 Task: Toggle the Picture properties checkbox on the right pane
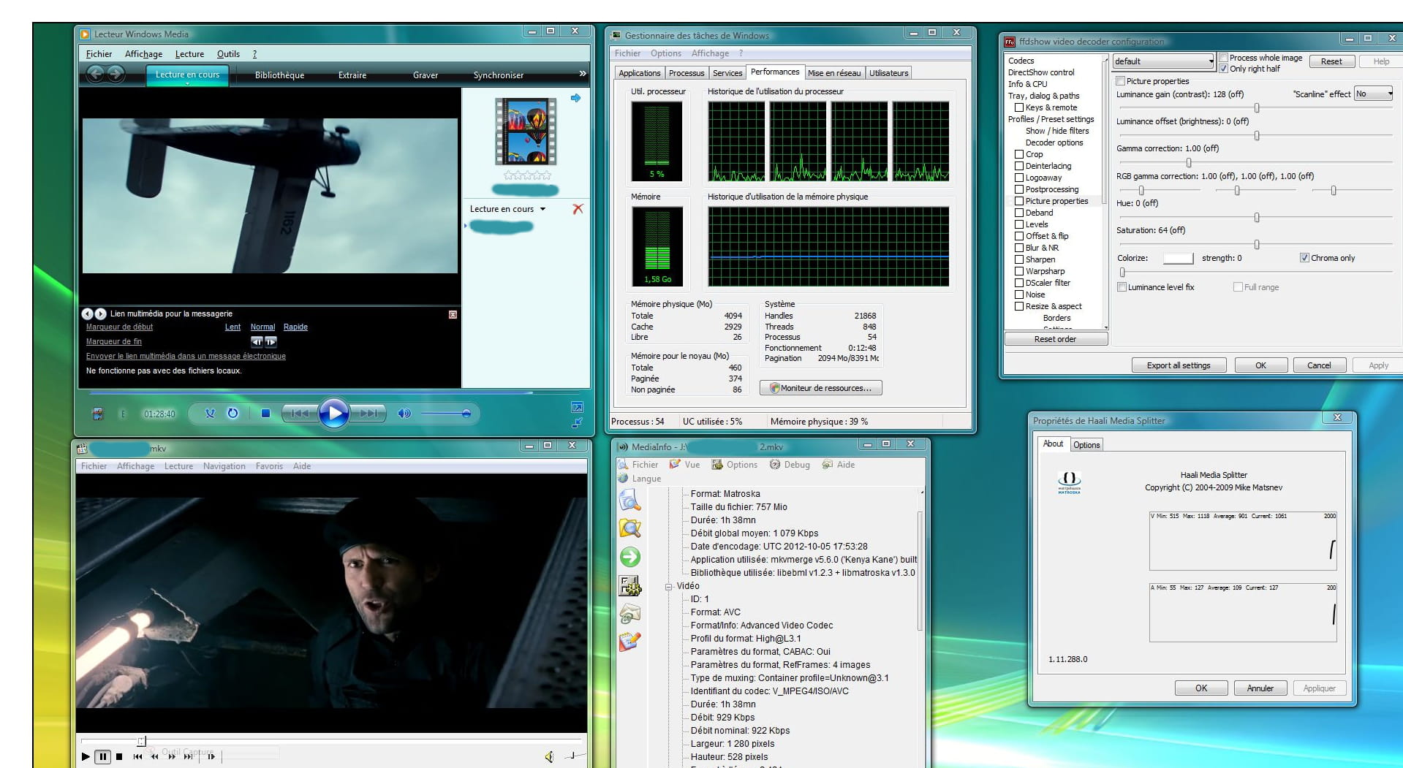1121,81
